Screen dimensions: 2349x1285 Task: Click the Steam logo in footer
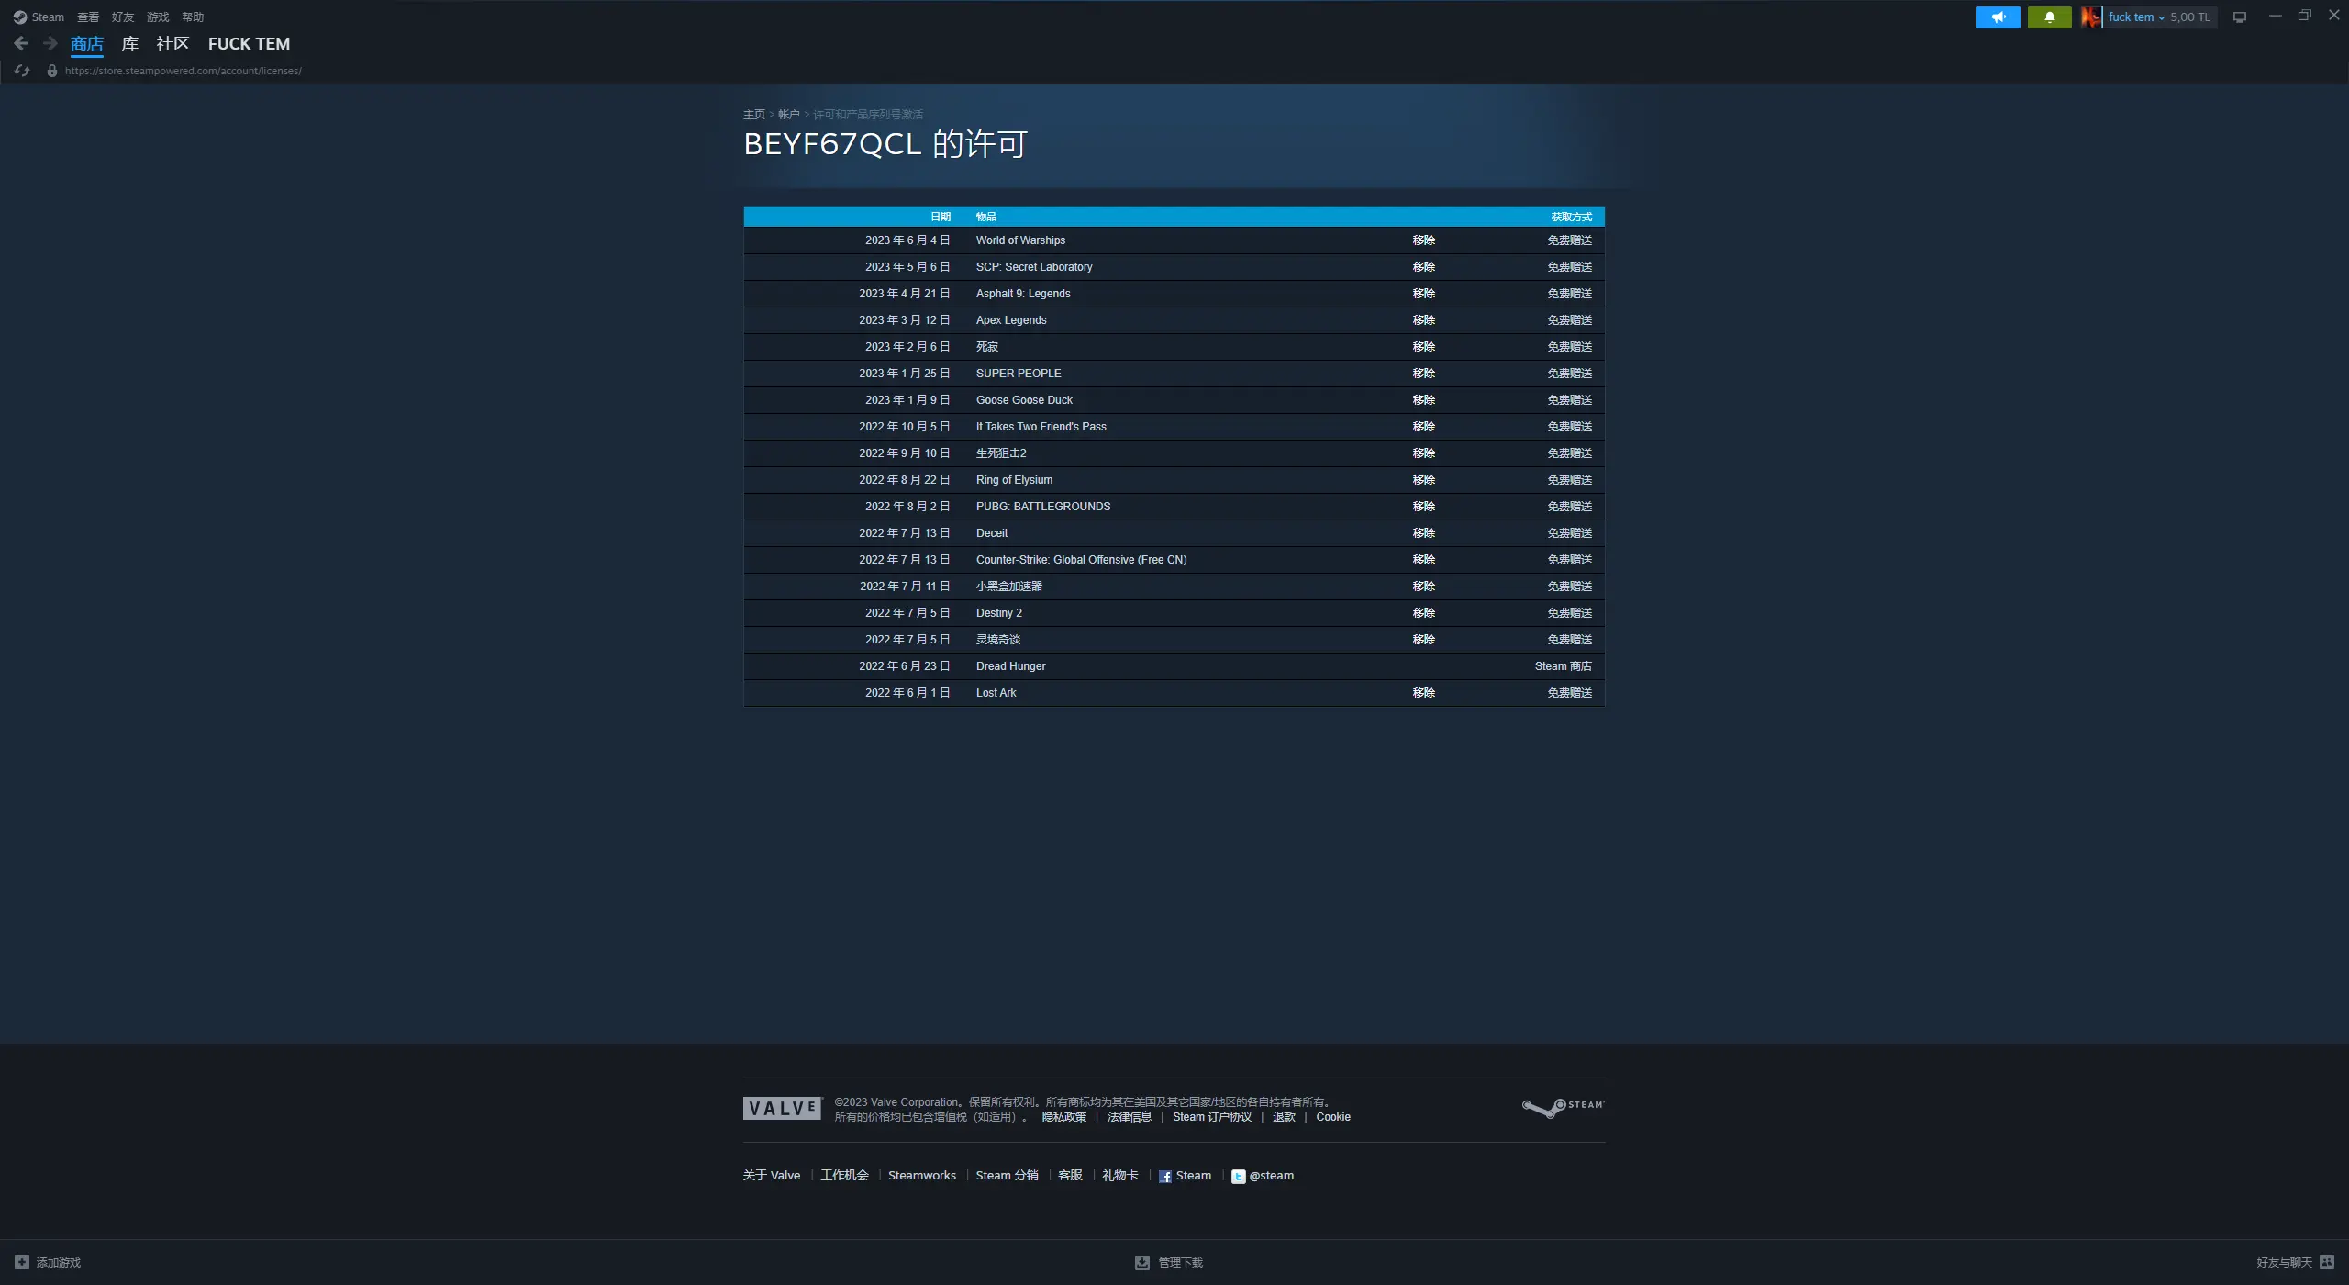[x=1563, y=1108]
